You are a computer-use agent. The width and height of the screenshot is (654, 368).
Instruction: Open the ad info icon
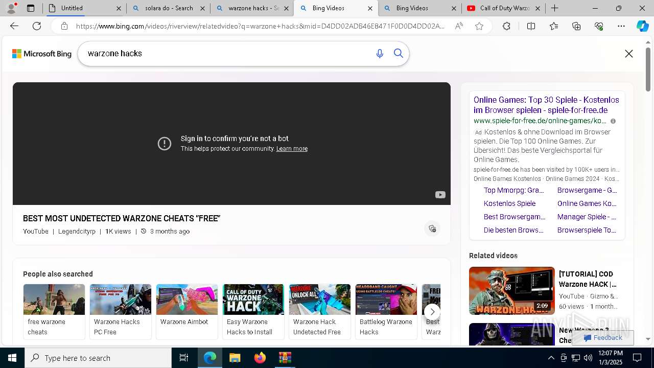pyautogui.click(x=613, y=121)
